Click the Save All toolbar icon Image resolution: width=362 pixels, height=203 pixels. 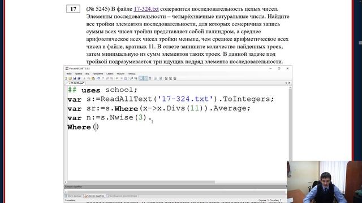[x=79, y=78]
